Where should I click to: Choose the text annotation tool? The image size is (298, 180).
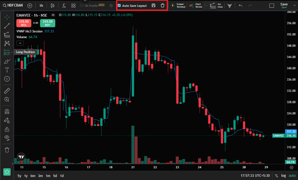tap(7, 70)
